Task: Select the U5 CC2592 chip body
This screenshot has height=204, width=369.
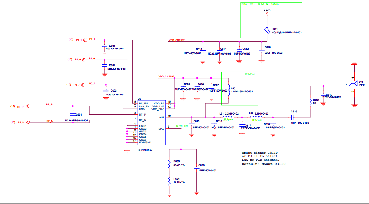Action: pyautogui.click(x=152, y=123)
